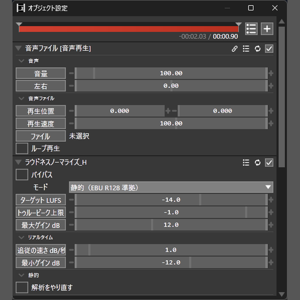Click the トゥルーピーク上限 button
Screen dimensions: 300x300
[40, 212]
